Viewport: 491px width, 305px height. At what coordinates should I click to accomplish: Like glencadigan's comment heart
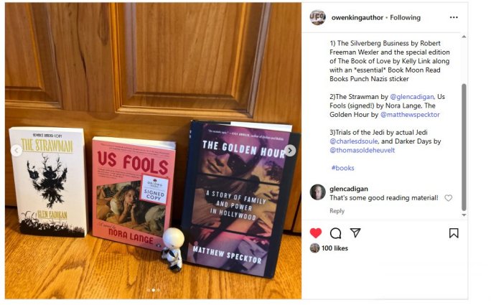coord(449,198)
